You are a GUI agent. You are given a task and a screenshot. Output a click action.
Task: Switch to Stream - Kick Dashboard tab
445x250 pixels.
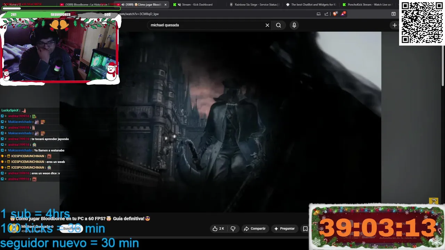pos(197,5)
